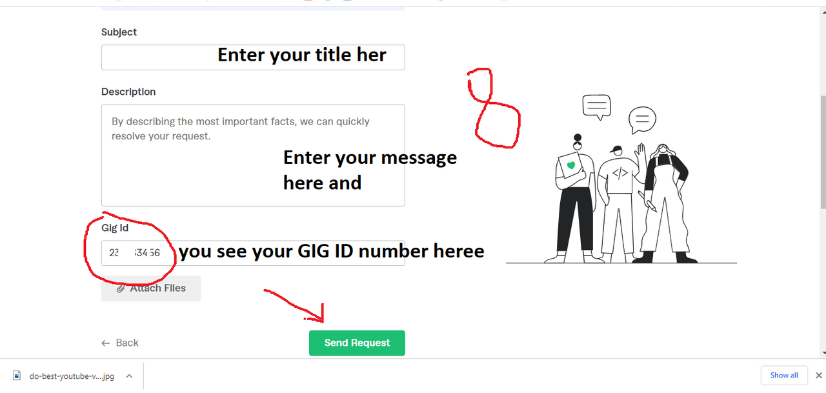826x393 pixels.
Task: Close the downloads bar with the X
Action: click(x=819, y=376)
